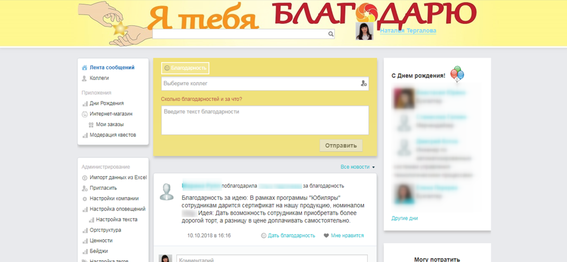Click the Пригласить icon
The image size is (567, 262).
click(85, 188)
